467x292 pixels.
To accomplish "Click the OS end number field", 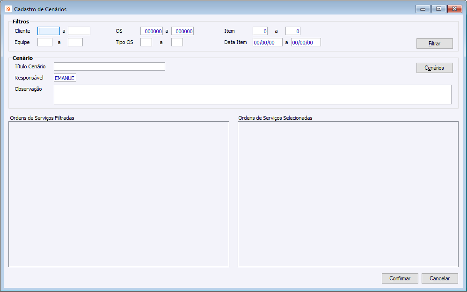I will coord(182,31).
